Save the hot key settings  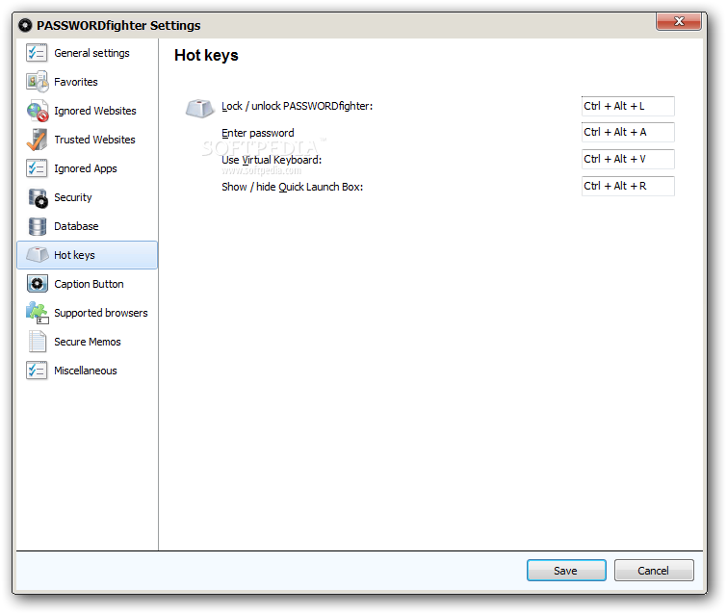coord(566,570)
